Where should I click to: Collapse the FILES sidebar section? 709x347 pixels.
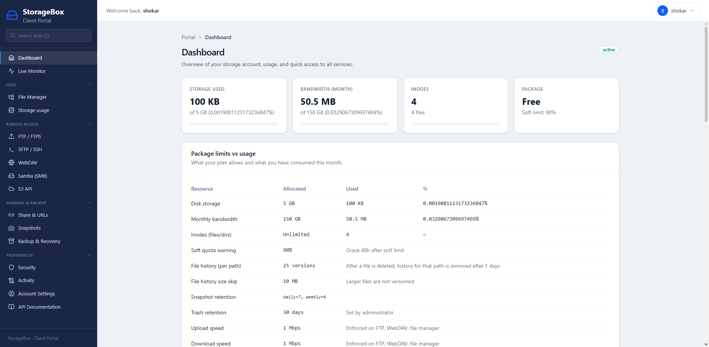tap(89, 85)
